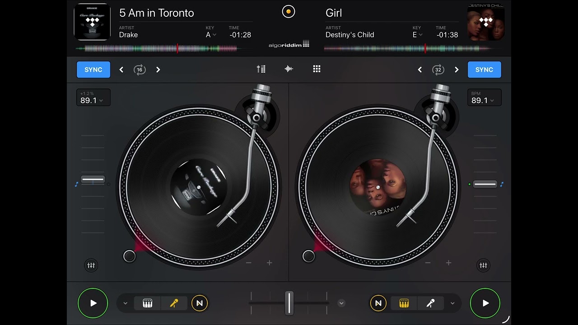
Task: Toggle left deck Neural Mix N button
Action: 200,303
